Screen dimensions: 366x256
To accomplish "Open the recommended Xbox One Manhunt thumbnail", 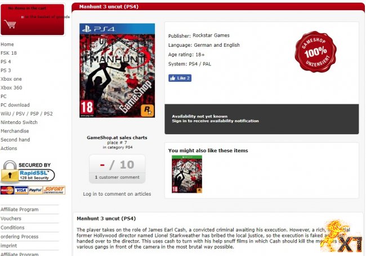I will pyautogui.click(x=187, y=174).
